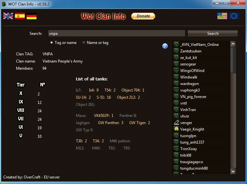Select member Vaegir_Knight in list

pyautogui.click(x=192, y=129)
